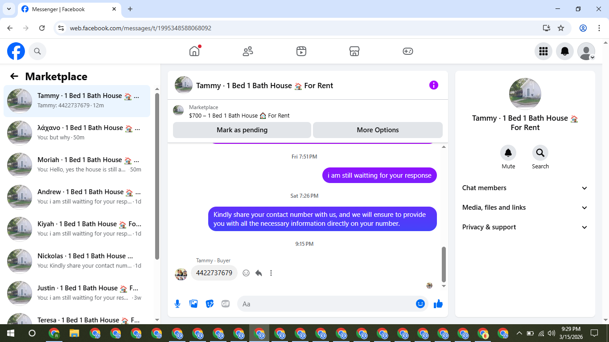
Task: Open the Facebook search icon
Action: [37, 51]
